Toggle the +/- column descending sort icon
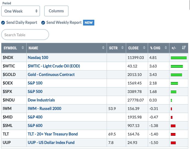This screenshot has width=190, height=150. point(184,48)
